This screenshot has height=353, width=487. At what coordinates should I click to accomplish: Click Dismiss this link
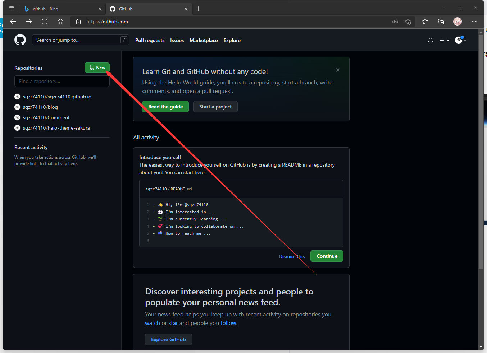pyautogui.click(x=292, y=256)
